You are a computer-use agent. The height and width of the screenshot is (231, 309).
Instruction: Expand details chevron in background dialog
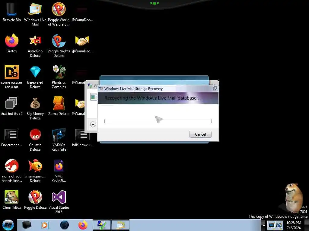pyautogui.click(x=93, y=124)
